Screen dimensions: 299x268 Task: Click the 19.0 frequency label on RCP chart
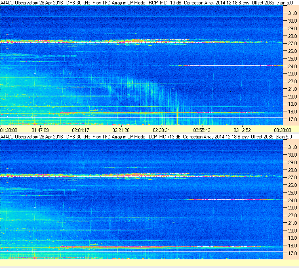(x=292, y=104)
